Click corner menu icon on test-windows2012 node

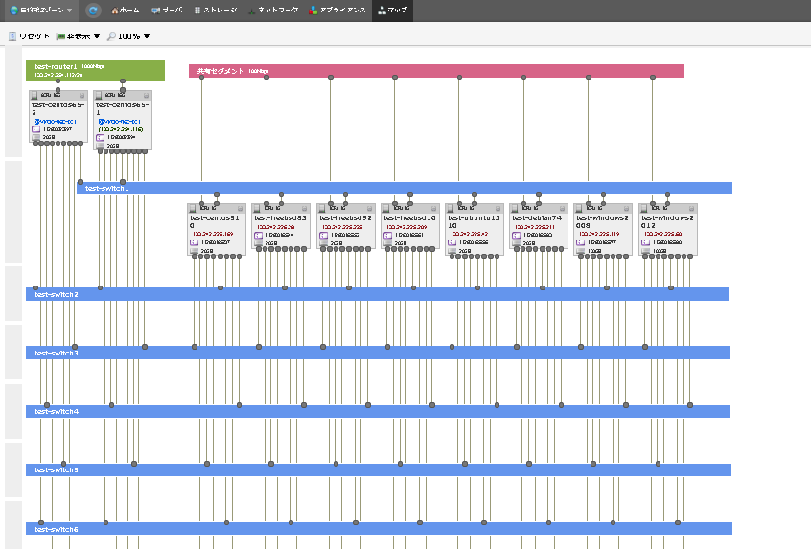coord(690,208)
